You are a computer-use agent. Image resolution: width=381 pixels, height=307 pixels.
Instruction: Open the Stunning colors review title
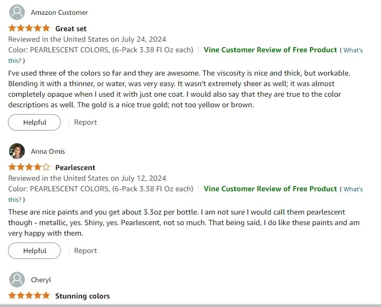pos(83,296)
